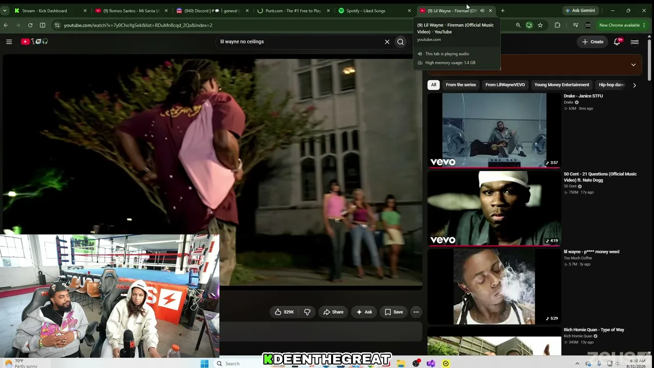Select the 'All' filter chip
Screen dimensions: 654x368
[433, 85]
